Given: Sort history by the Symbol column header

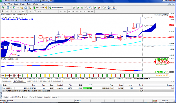Looking at the screenshot, I should [60, 85].
